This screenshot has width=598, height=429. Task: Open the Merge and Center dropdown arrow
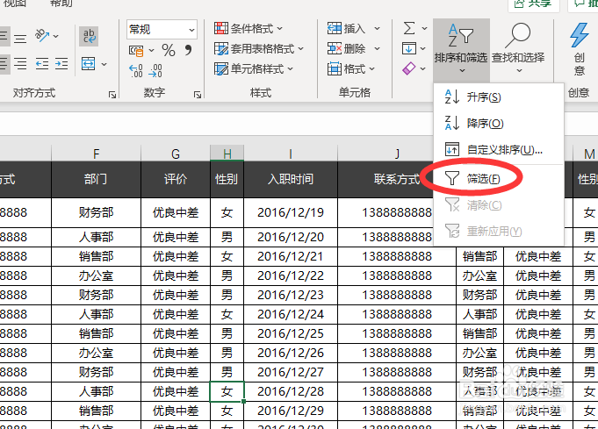point(104,64)
